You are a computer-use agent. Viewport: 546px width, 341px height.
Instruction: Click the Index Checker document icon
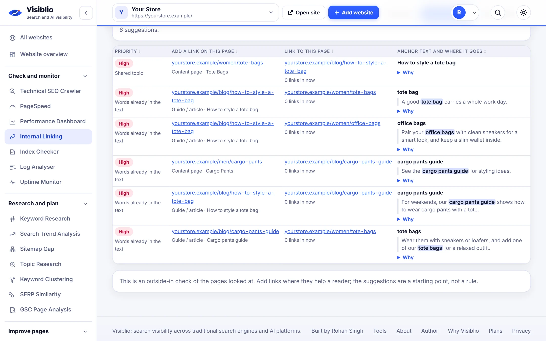[x=12, y=152]
